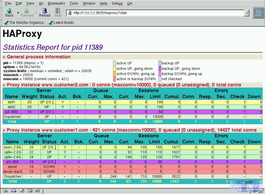Open the URL bar history dropdown
265x194 pixels.
pyautogui.click(x=247, y=13)
